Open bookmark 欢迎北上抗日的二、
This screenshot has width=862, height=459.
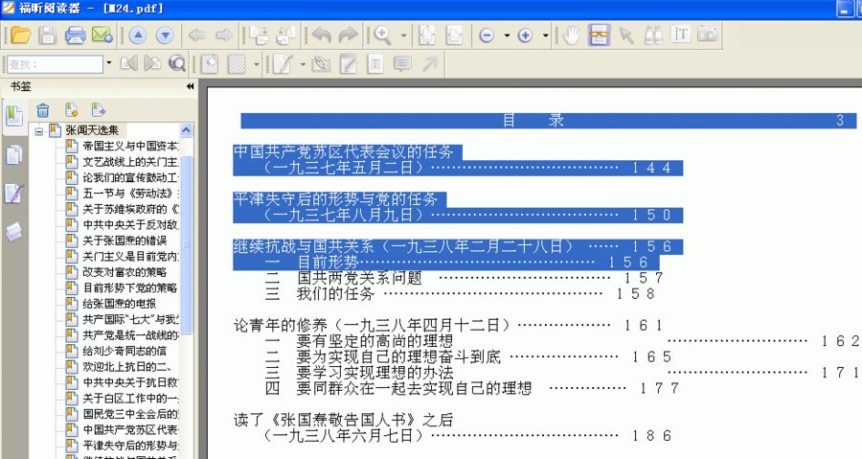tap(127, 367)
